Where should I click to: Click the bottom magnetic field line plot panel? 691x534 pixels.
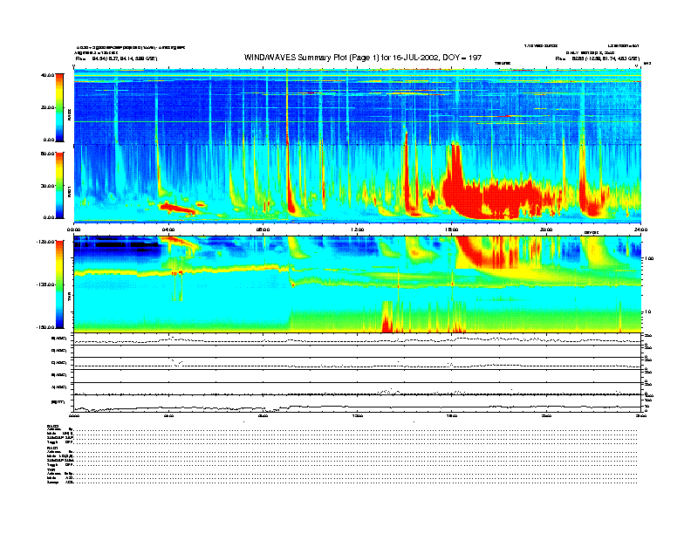(x=358, y=403)
